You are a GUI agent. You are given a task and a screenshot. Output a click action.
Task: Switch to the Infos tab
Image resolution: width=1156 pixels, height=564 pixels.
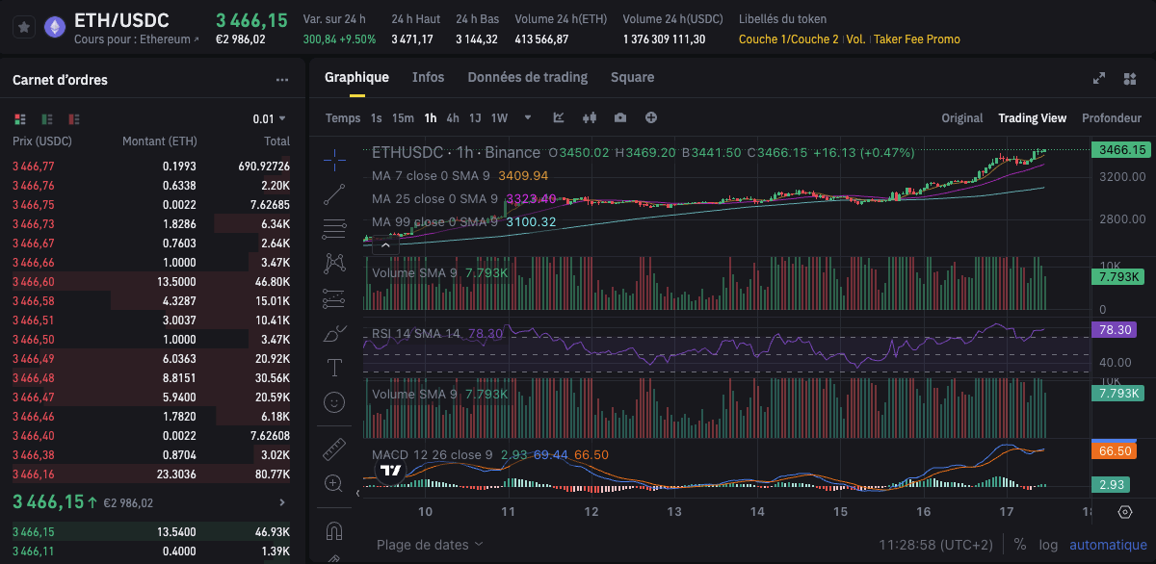[429, 77]
